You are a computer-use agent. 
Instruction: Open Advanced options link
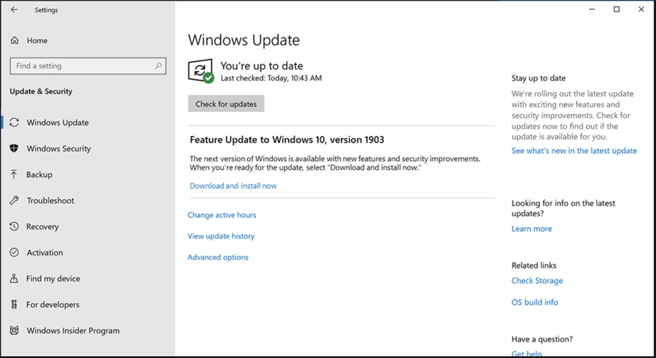click(x=218, y=257)
